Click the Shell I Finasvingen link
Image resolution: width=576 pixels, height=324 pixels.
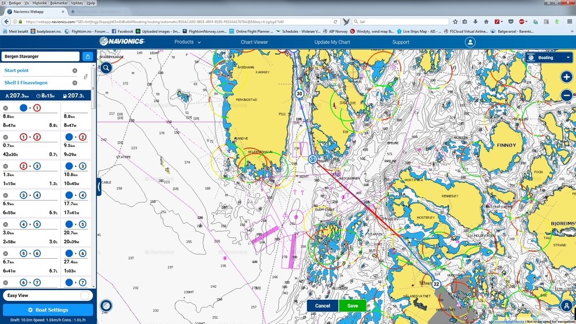[26, 83]
